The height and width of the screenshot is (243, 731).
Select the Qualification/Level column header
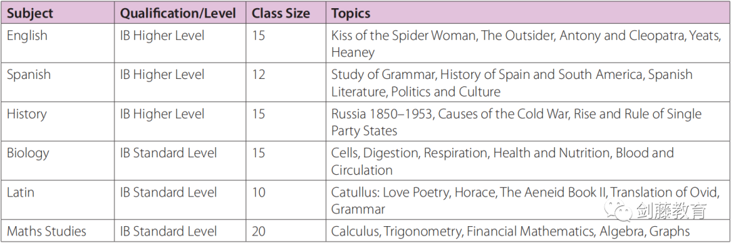pyautogui.click(x=181, y=13)
